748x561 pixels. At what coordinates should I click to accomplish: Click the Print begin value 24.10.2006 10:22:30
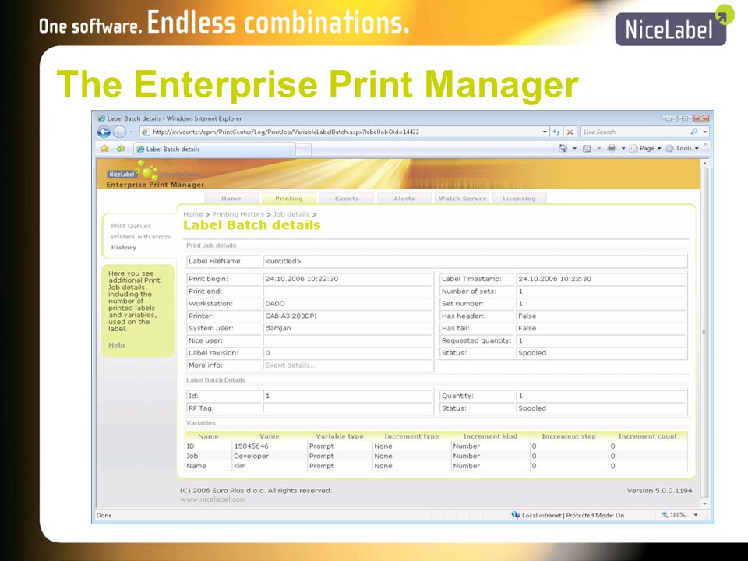click(x=302, y=279)
